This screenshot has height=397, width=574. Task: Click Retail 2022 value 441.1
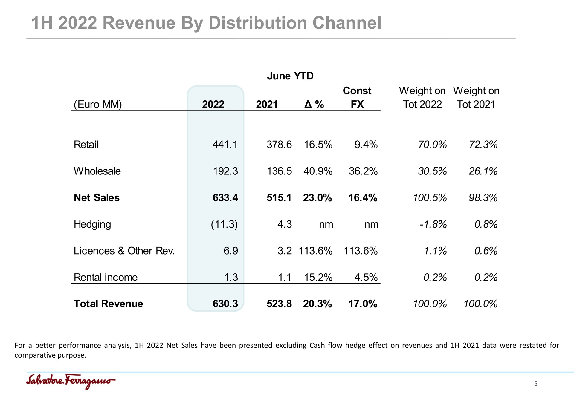225,145
